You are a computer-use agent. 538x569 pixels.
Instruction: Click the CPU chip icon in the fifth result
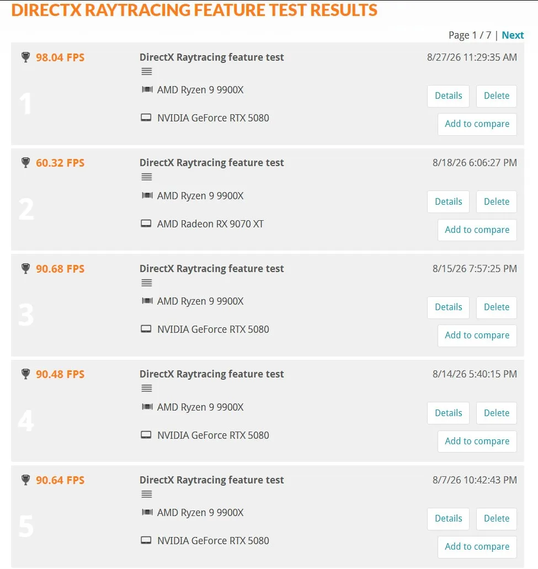(x=147, y=512)
